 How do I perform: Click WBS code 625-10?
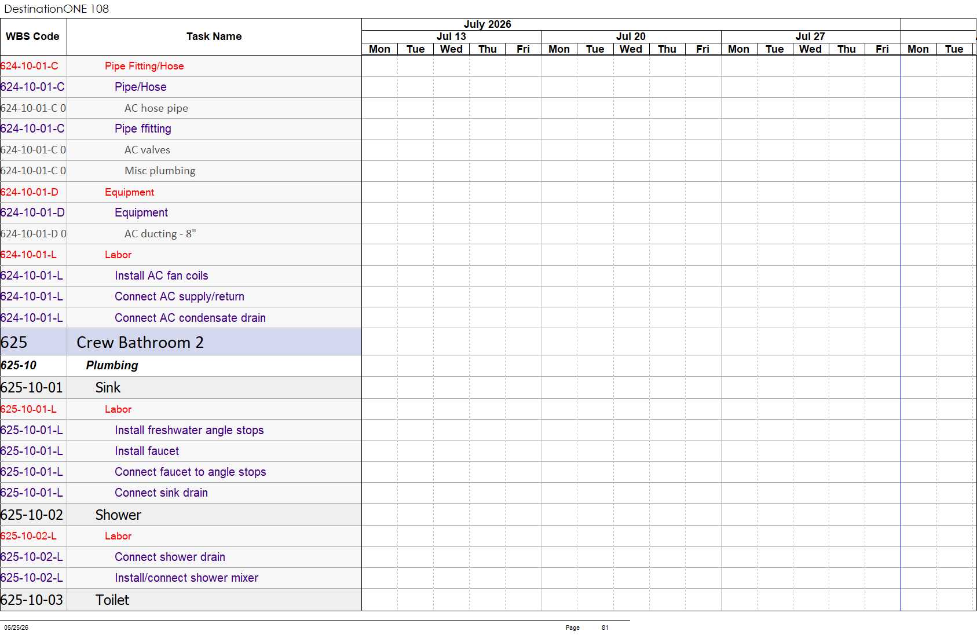[19, 365]
